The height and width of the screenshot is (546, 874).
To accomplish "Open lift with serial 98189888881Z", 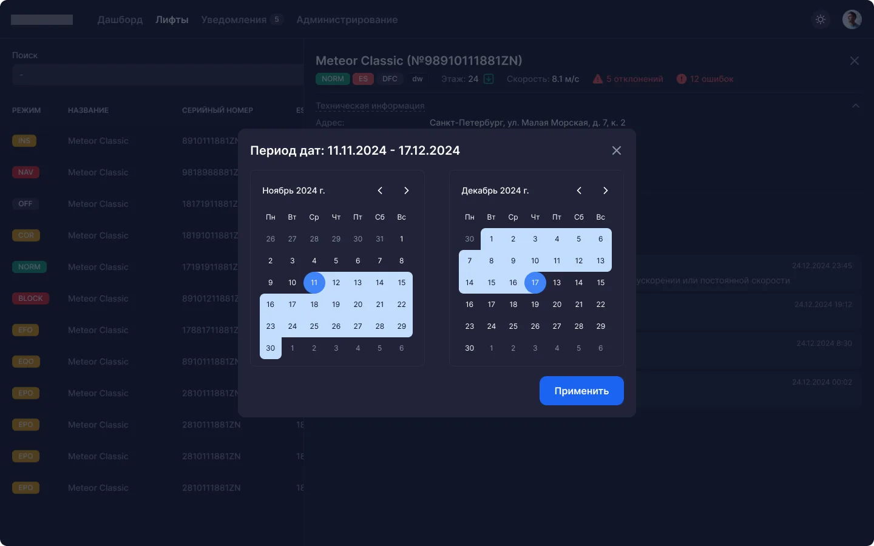I will (x=210, y=172).
